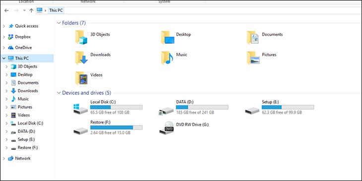
Task: Click 'Devices and drives (5)' heading text
Action: point(87,93)
